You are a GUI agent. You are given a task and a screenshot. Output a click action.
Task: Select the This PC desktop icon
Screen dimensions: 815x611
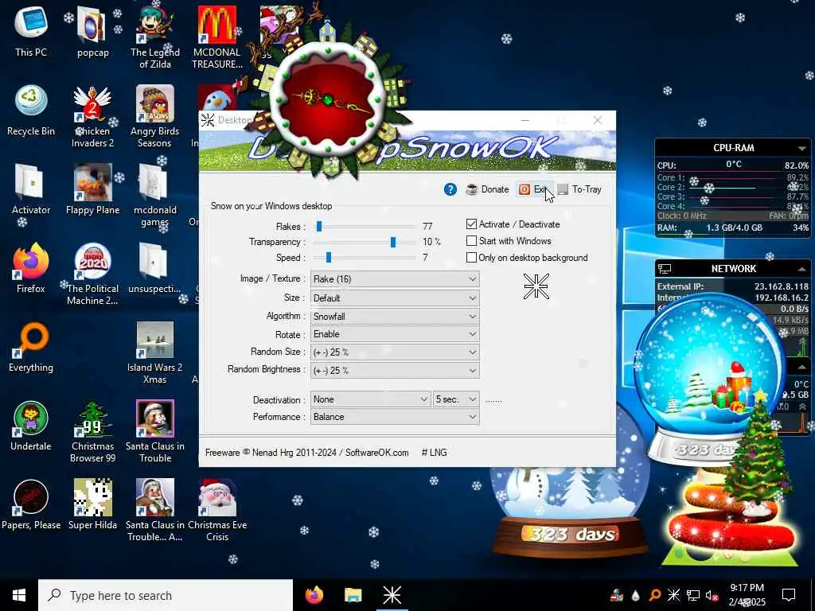pyautogui.click(x=31, y=32)
